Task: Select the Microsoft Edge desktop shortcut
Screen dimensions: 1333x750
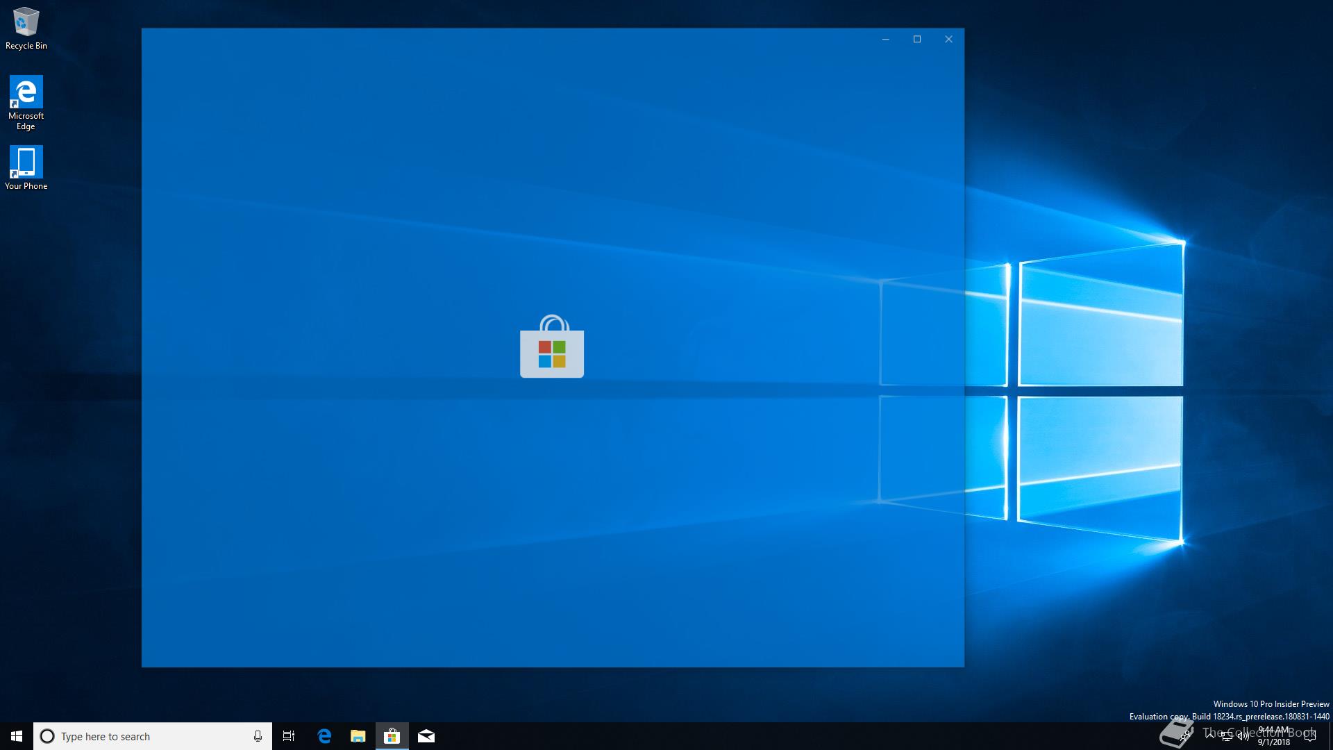Action: pyautogui.click(x=26, y=103)
